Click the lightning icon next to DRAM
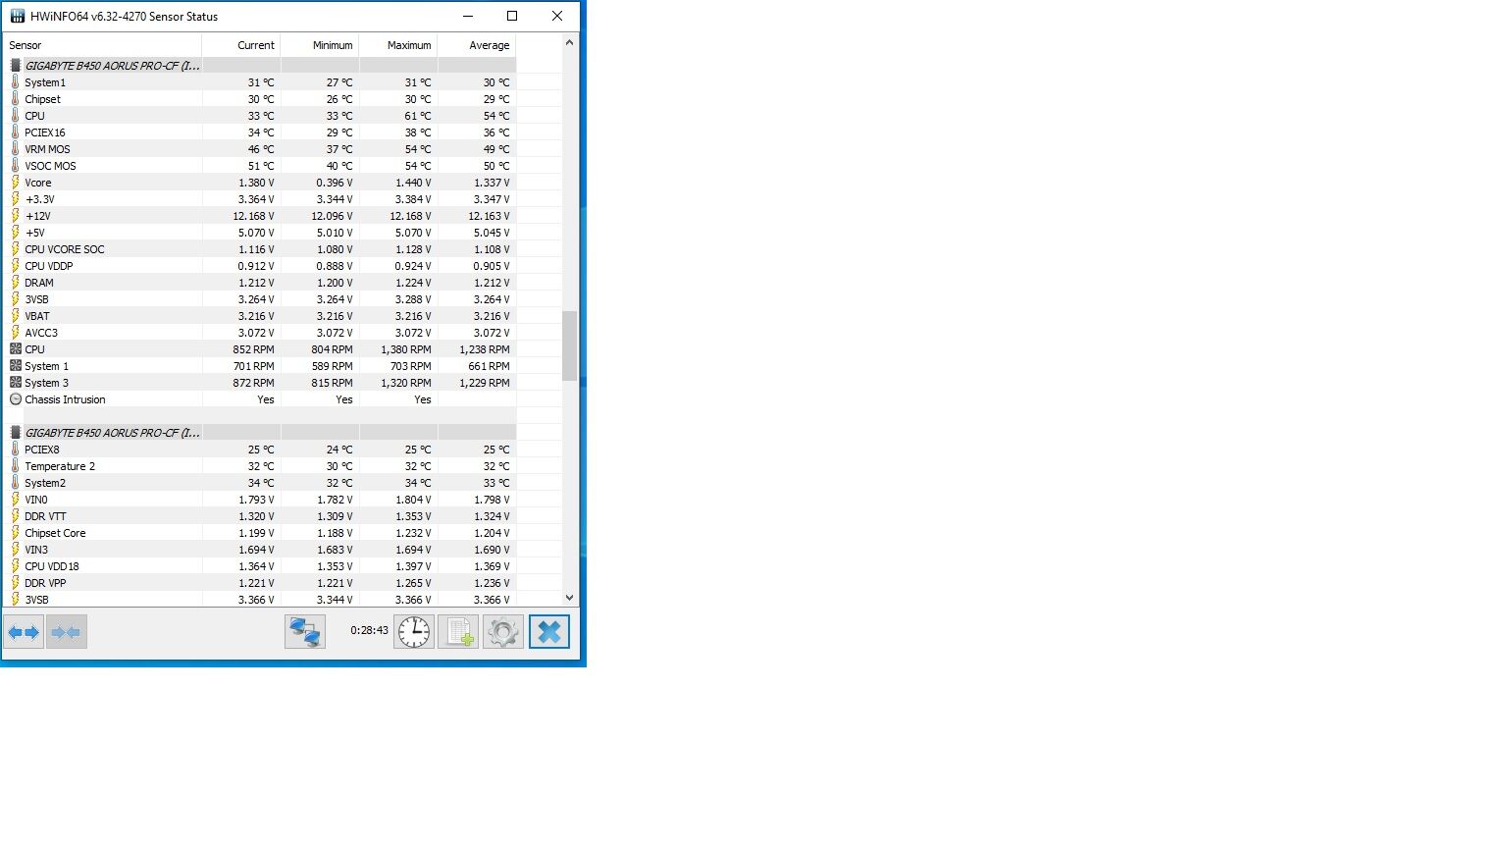The width and height of the screenshot is (1507, 848). click(x=15, y=282)
